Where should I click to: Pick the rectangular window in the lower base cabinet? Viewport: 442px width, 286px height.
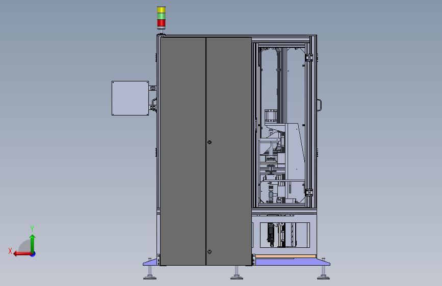click(284, 235)
